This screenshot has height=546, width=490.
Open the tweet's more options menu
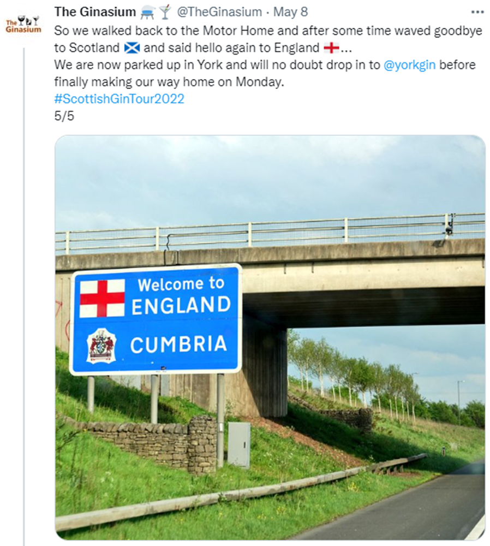tap(477, 11)
